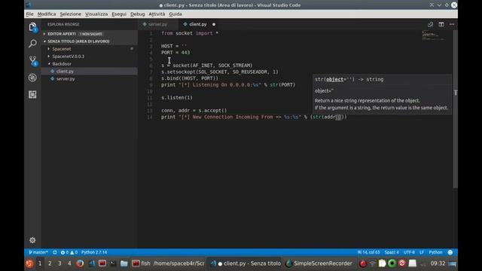Click the Ubuntu launcher icon on the taskbar
This screenshot has width=482, height=271.
(x=29, y=263)
